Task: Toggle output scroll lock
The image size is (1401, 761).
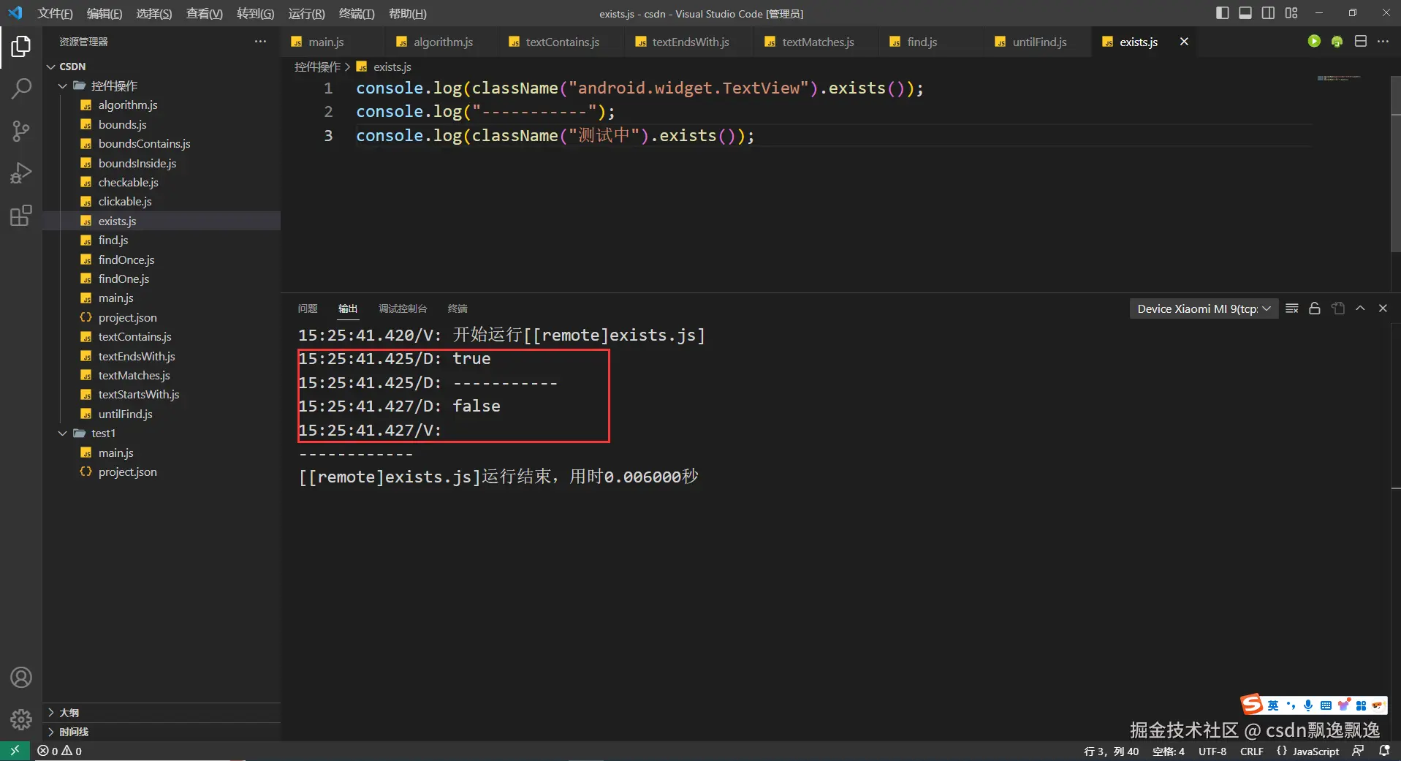Action: pyautogui.click(x=1314, y=308)
